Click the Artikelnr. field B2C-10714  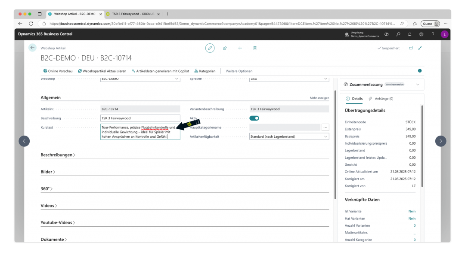click(140, 109)
